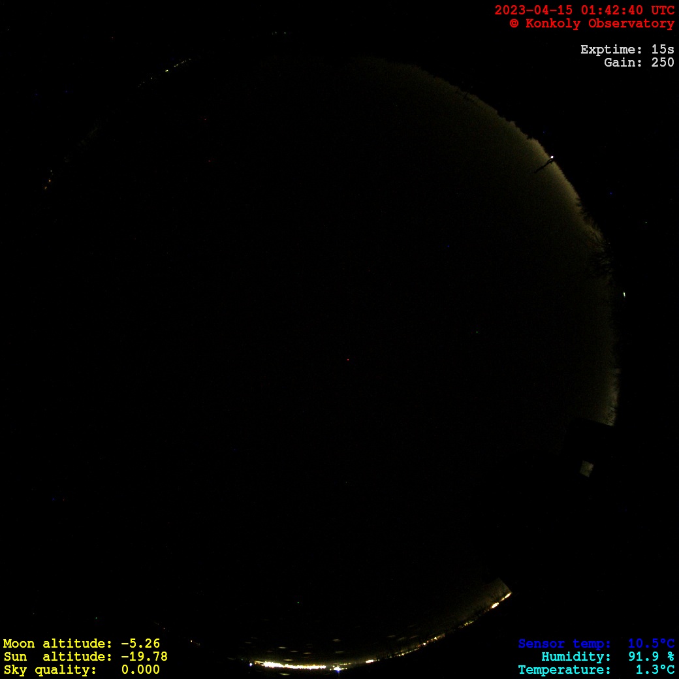The image size is (679, 679).
Task: Click the bright lamp atop the silhouetted pole
Action: pos(552,157)
